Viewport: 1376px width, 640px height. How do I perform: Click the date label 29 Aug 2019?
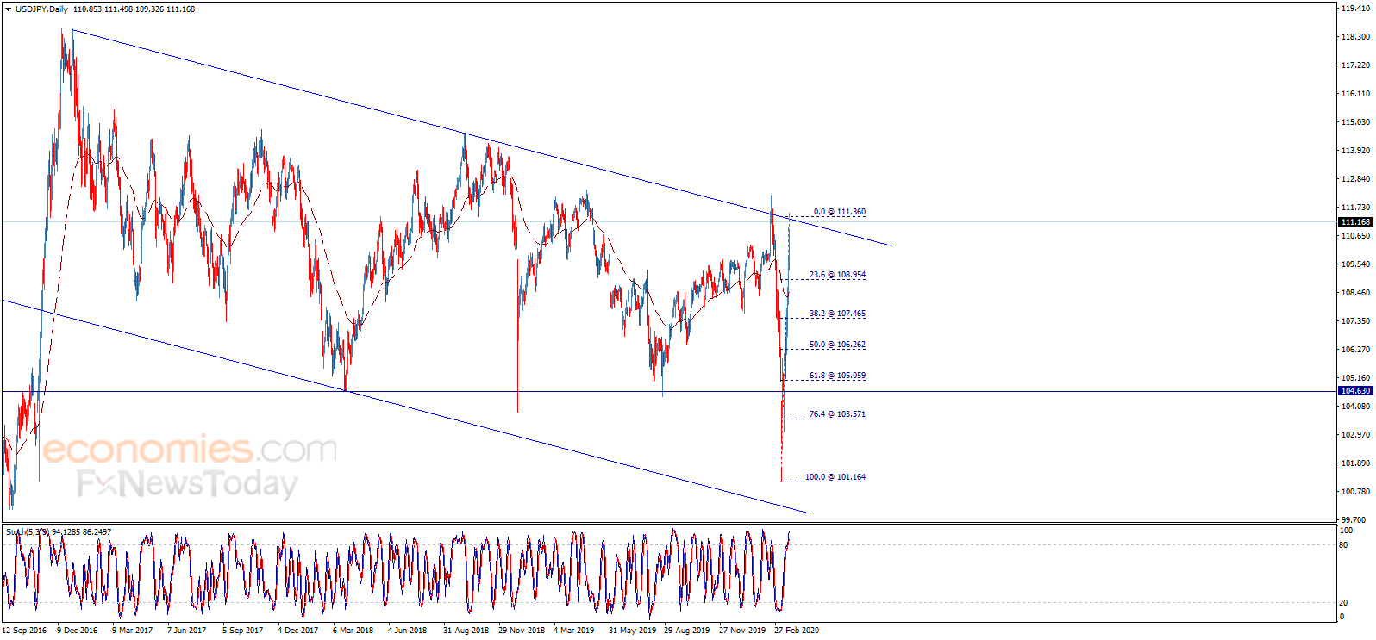(686, 630)
